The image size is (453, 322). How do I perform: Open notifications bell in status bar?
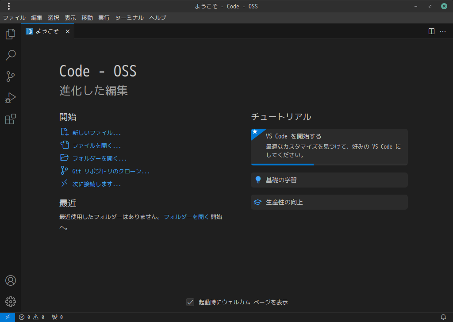pos(443,317)
